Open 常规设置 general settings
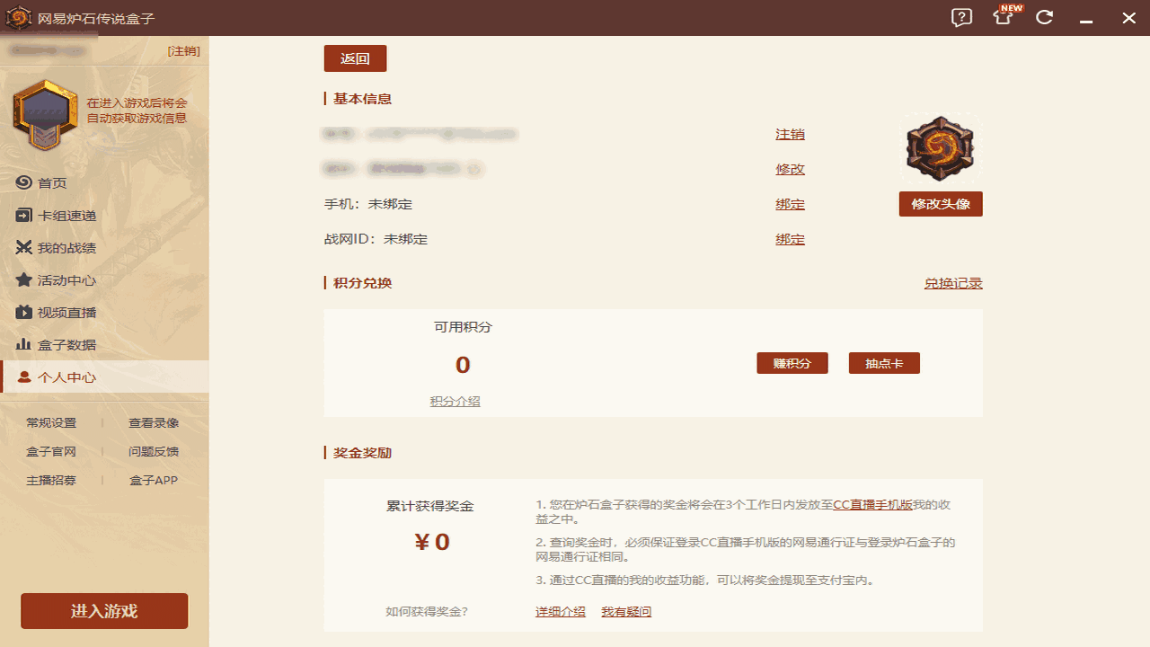 (x=54, y=421)
